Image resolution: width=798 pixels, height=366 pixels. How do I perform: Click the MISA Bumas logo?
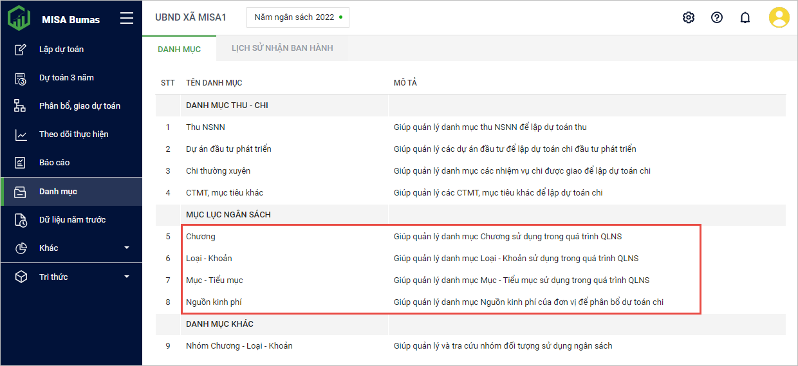coord(19,19)
